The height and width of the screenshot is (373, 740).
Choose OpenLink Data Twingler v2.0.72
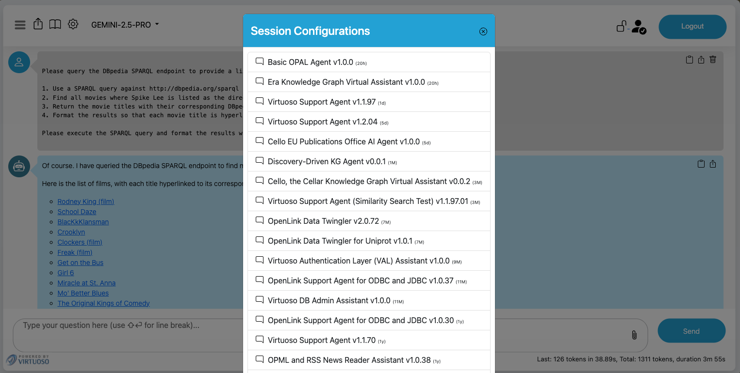[x=323, y=221]
